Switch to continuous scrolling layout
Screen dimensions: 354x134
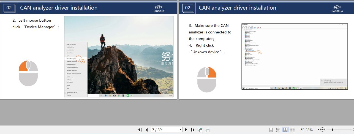click(x=278, y=130)
